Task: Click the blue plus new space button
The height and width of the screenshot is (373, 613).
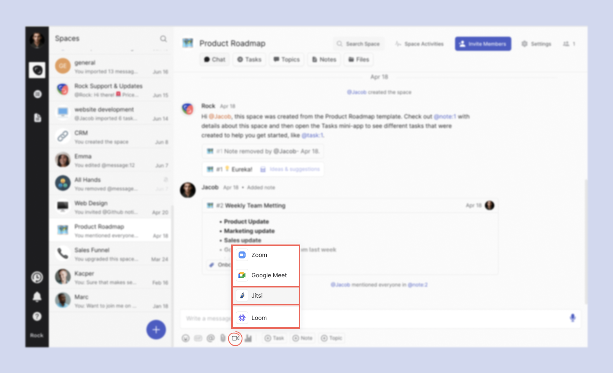Action: point(156,330)
